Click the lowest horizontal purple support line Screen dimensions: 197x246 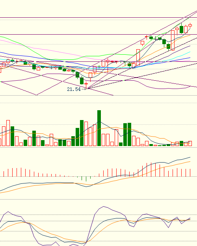(x=116, y=62)
